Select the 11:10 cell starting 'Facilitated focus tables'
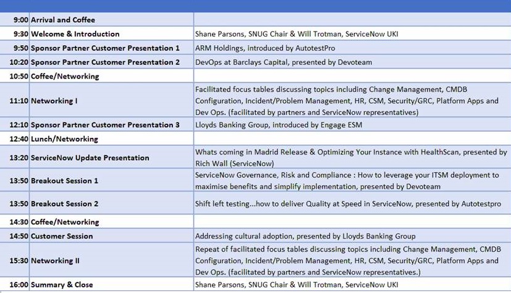Image resolution: width=511 pixels, height=293 pixels. 352,100
